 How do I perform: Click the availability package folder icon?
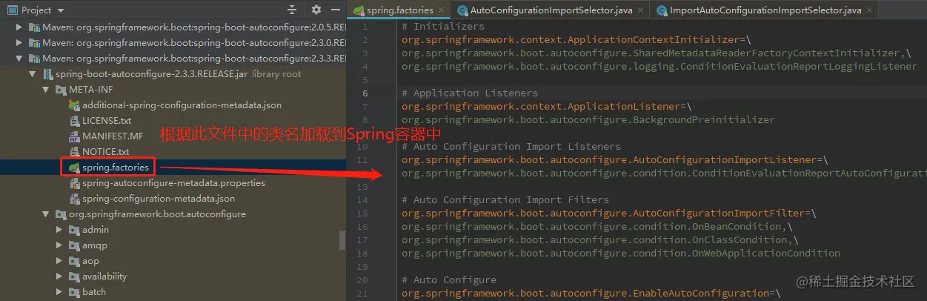[74, 276]
